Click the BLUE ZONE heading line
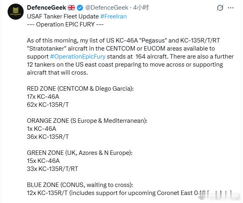Viewport: 243px width, 203px height. point(80,185)
